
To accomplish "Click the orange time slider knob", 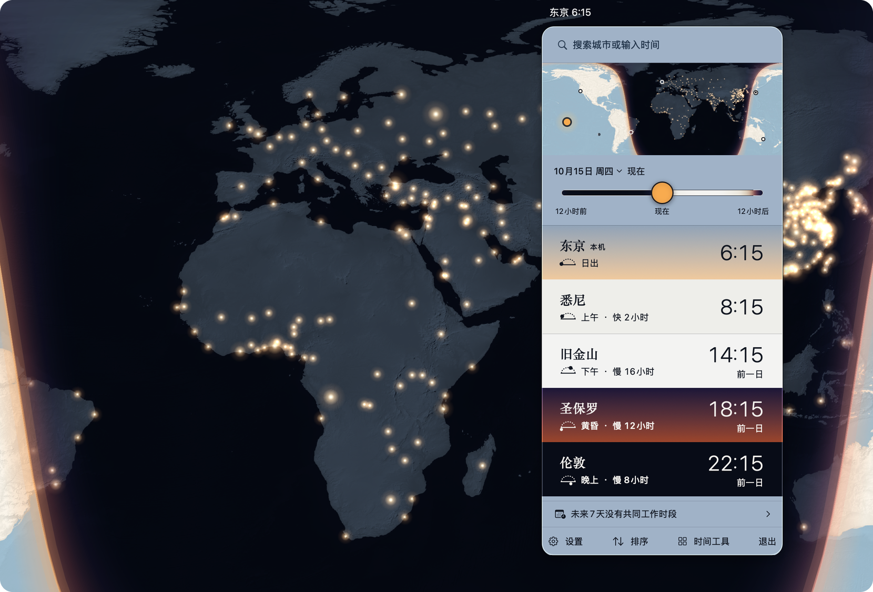I will 662,193.
